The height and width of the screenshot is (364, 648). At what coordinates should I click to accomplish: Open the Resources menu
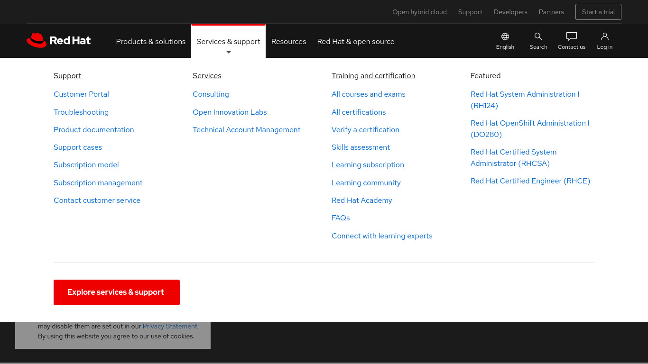pyautogui.click(x=288, y=41)
